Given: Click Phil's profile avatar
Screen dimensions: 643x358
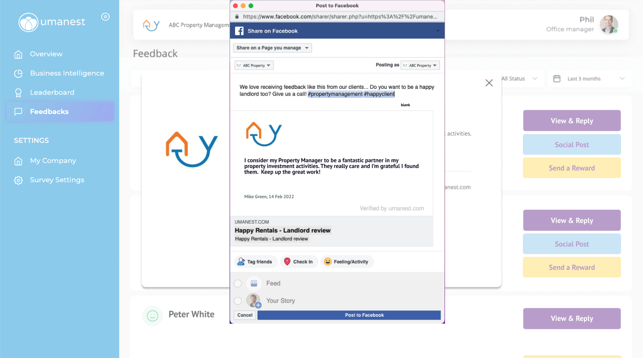Looking at the screenshot, I should click(x=609, y=24).
